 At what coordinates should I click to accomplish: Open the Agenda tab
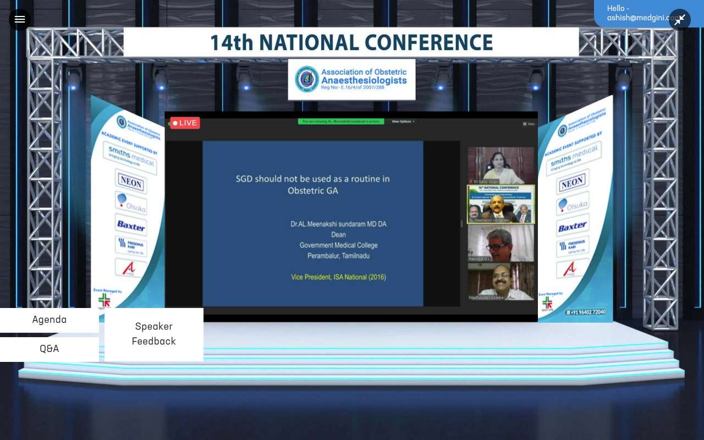[50, 320]
